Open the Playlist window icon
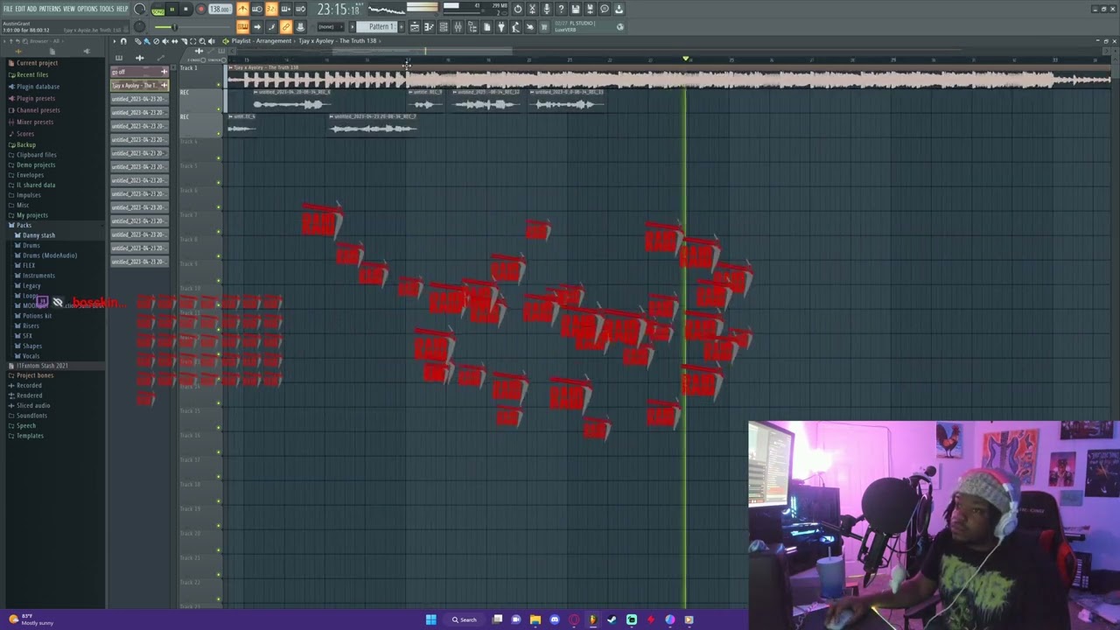Viewport: 1120px width, 630px height. [x=414, y=26]
